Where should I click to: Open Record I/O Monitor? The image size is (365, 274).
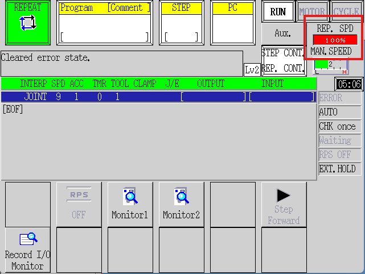tap(28, 250)
